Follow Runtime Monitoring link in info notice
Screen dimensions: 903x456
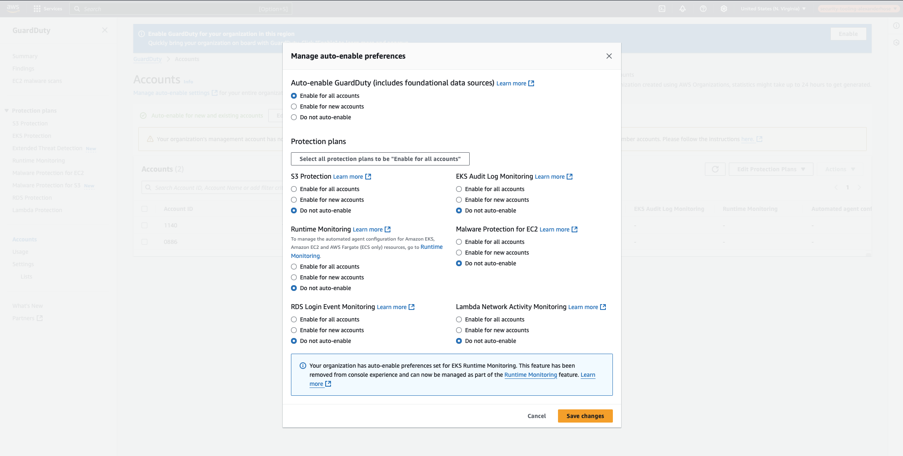point(530,375)
